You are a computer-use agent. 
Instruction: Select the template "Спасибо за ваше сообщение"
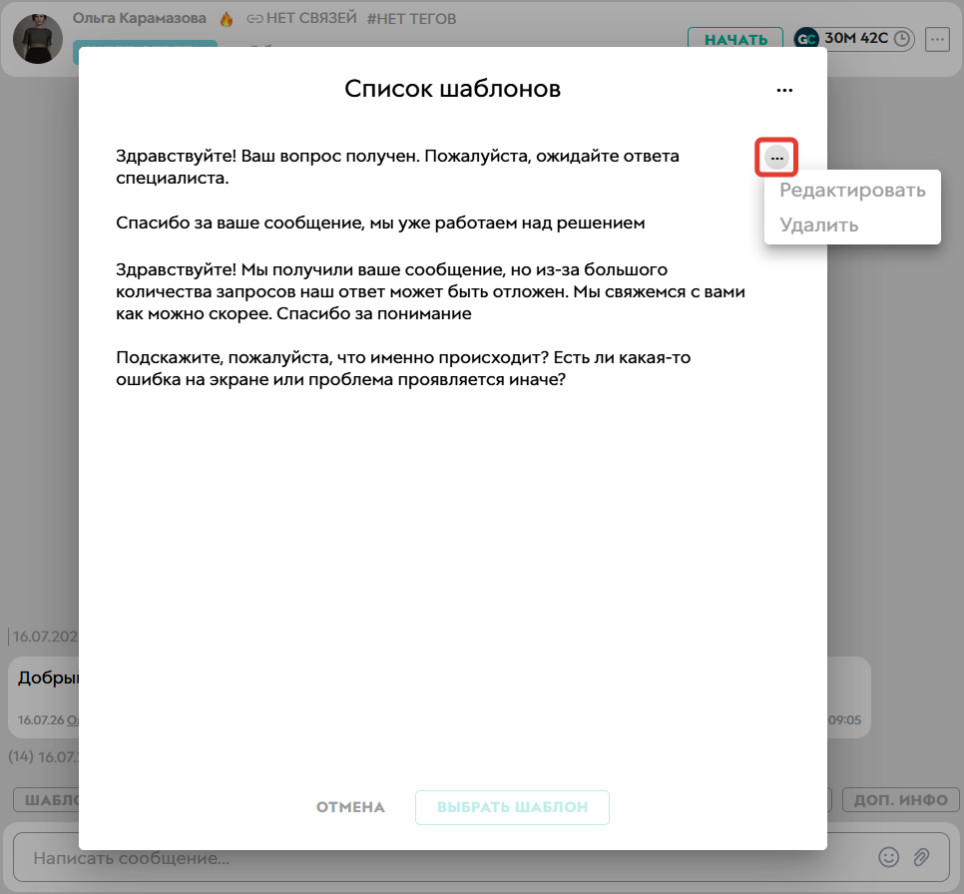point(380,223)
